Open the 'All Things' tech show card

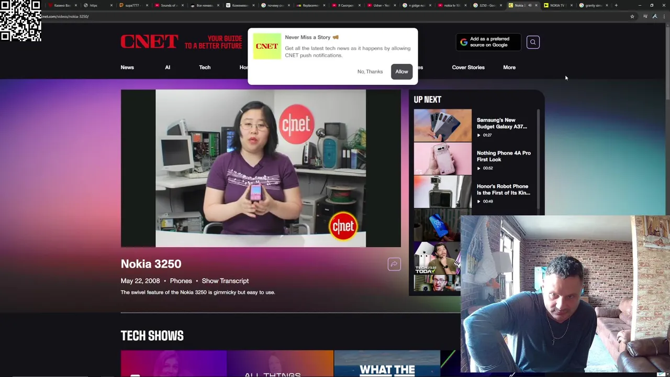click(x=280, y=363)
